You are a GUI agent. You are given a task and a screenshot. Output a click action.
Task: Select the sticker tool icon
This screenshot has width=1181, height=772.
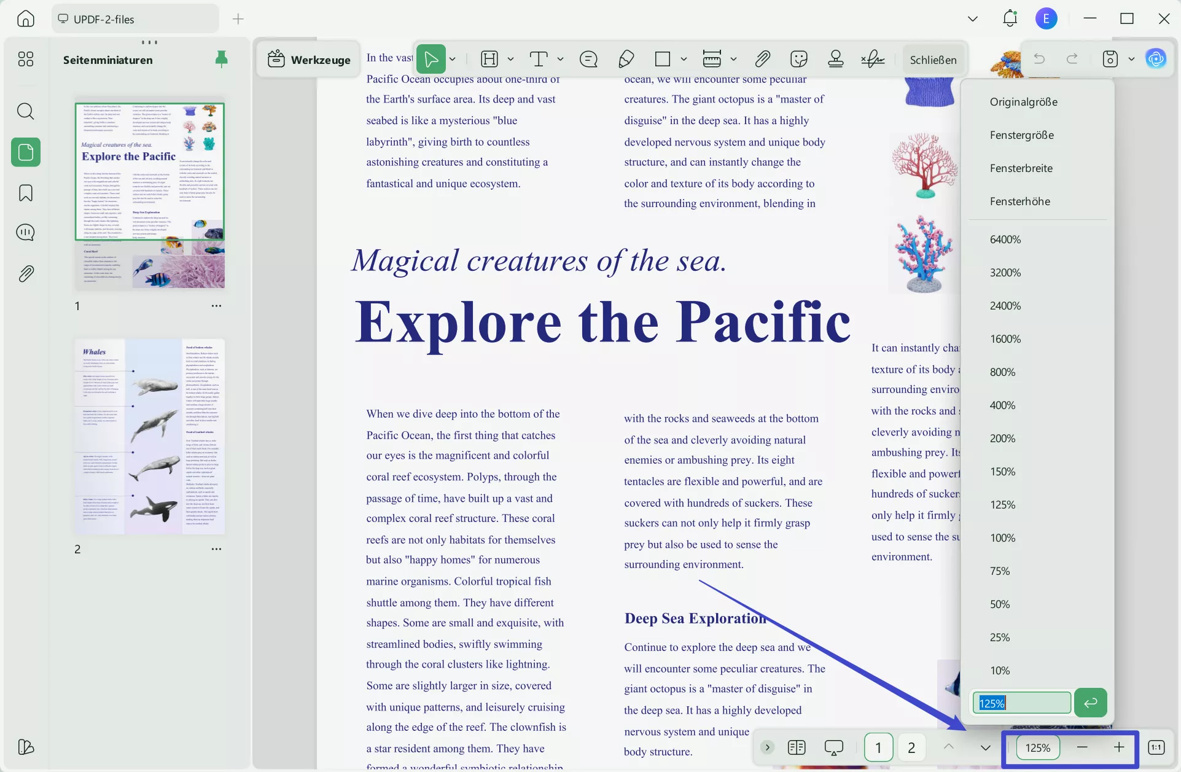point(798,59)
